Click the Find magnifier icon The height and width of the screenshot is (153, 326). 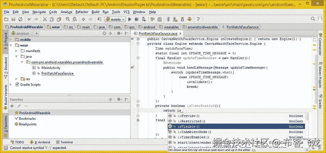click(68, 19)
